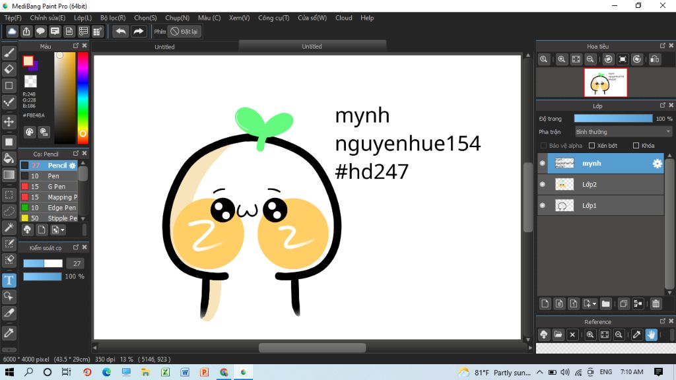Open the Pha trộn blend mode dropdown
This screenshot has height=380, width=676.
[x=623, y=132]
